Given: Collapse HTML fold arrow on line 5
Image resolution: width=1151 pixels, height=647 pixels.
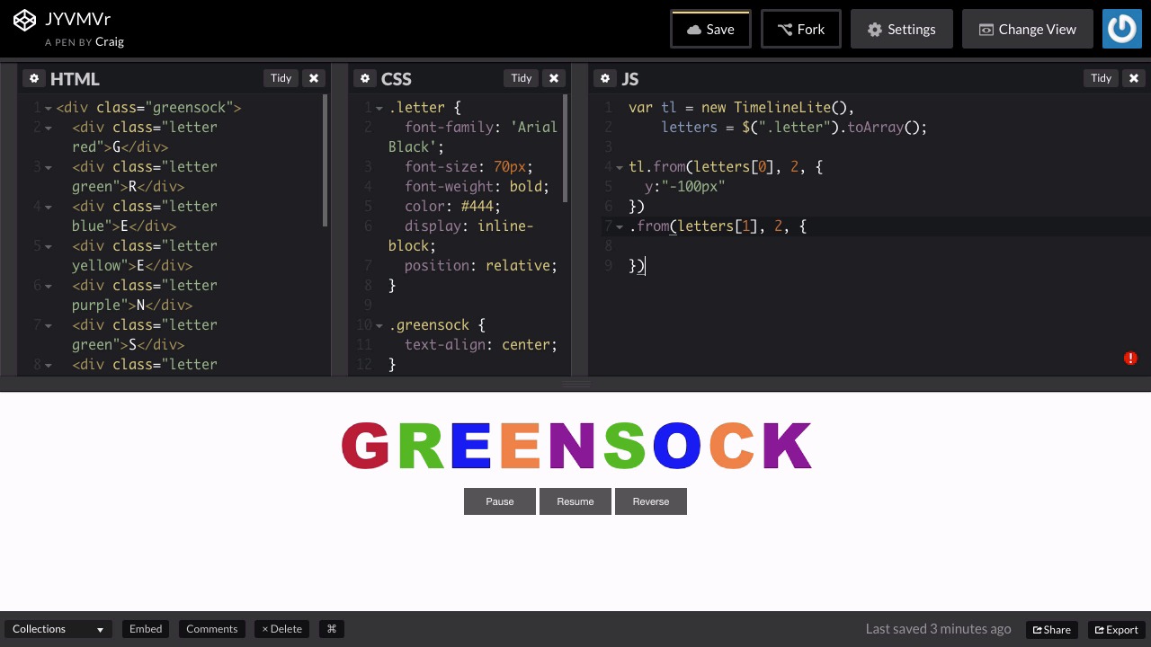Looking at the screenshot, I should tap(48, 246).
